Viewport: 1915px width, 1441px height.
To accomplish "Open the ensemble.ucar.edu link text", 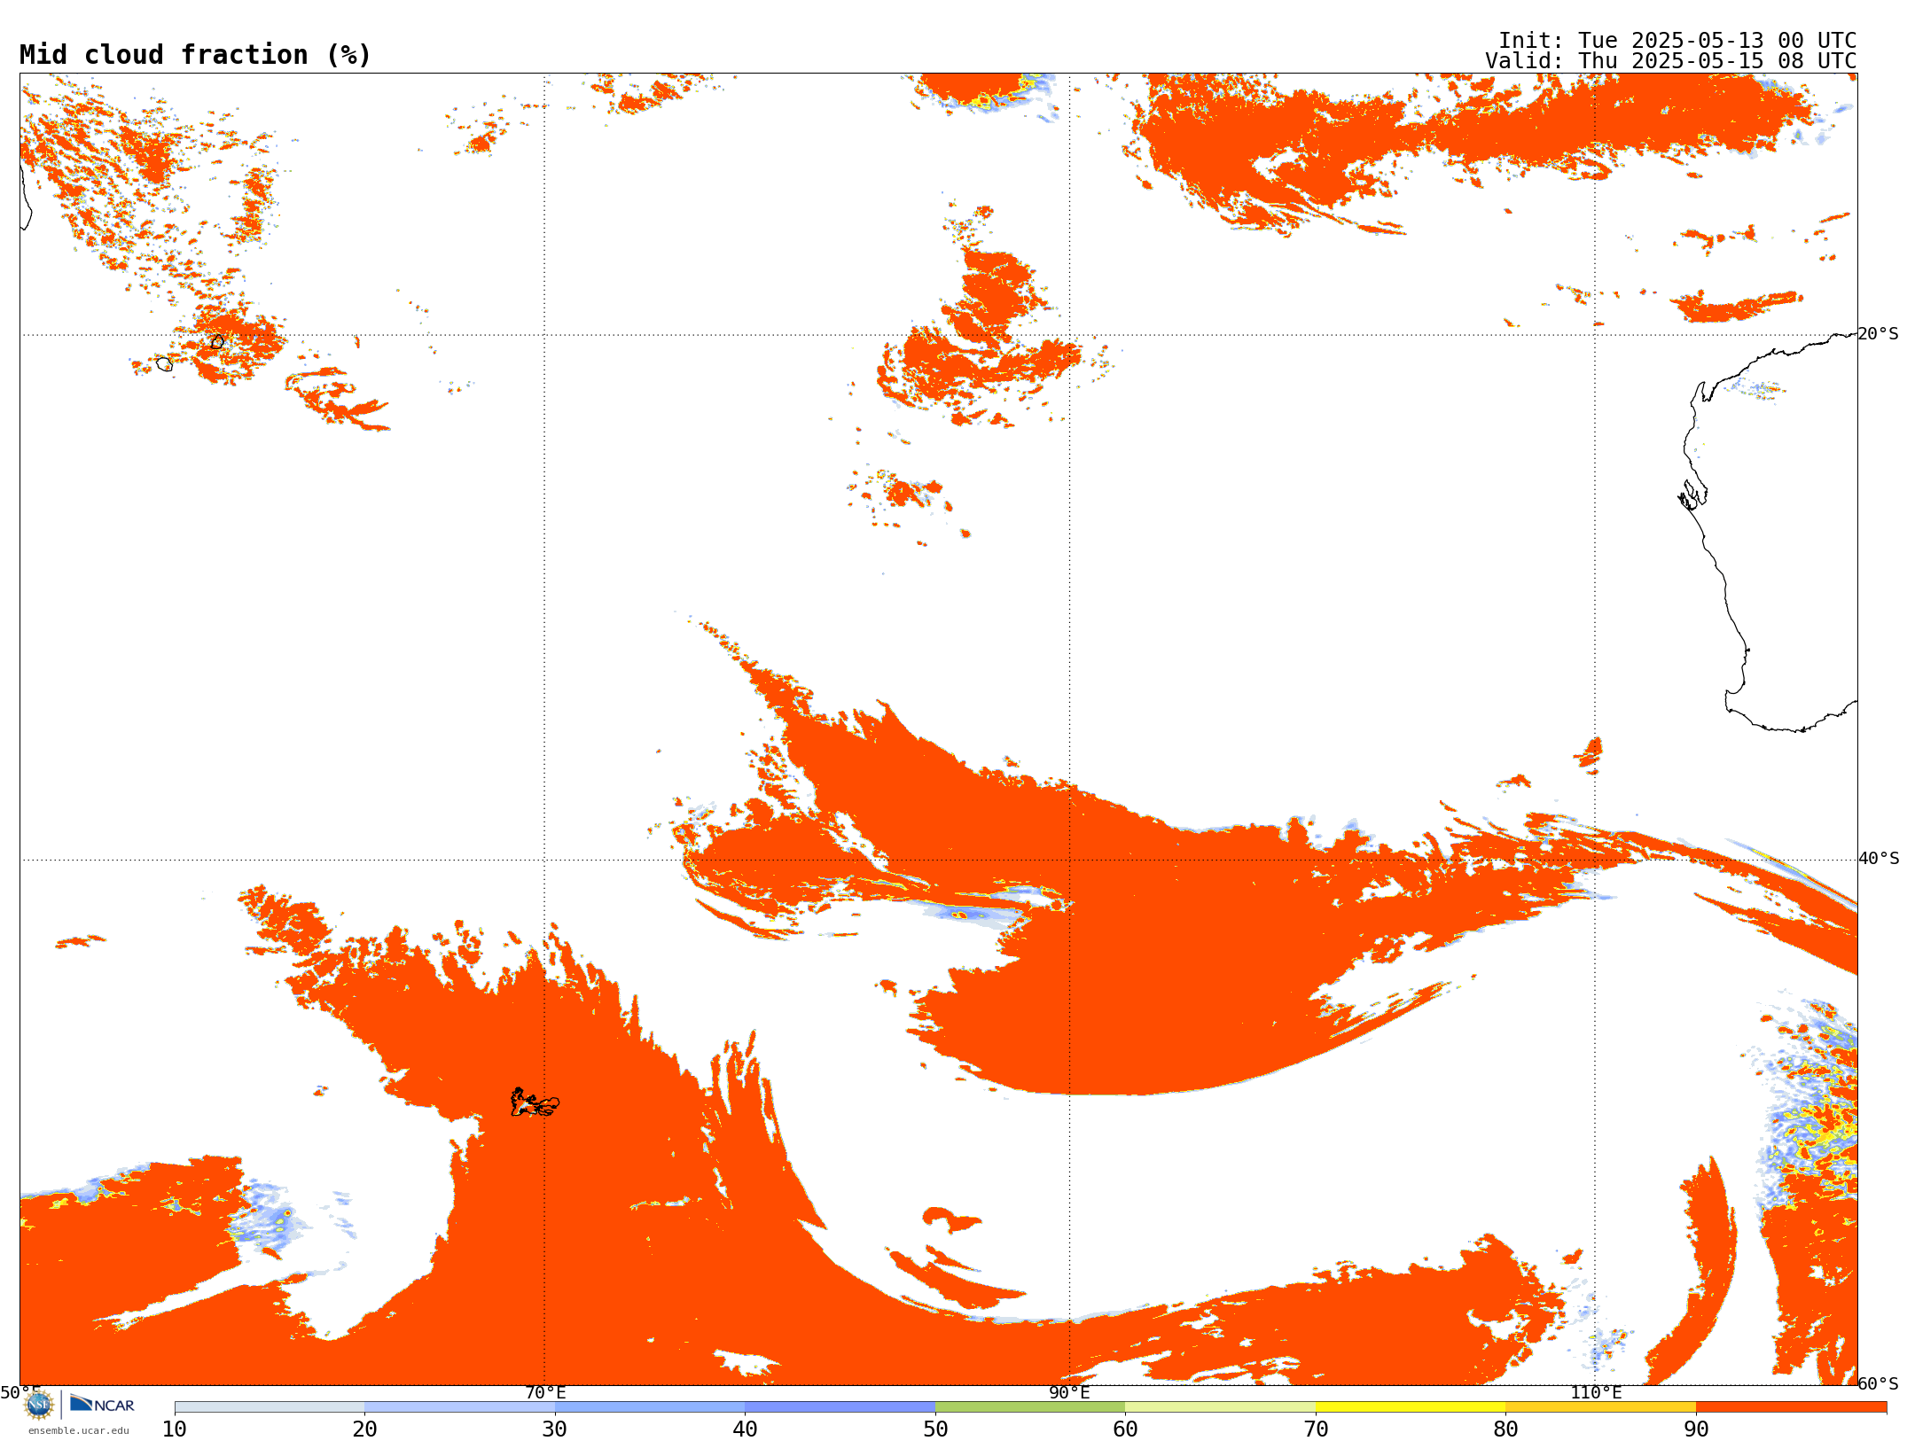I will (x=79, y=1430).
